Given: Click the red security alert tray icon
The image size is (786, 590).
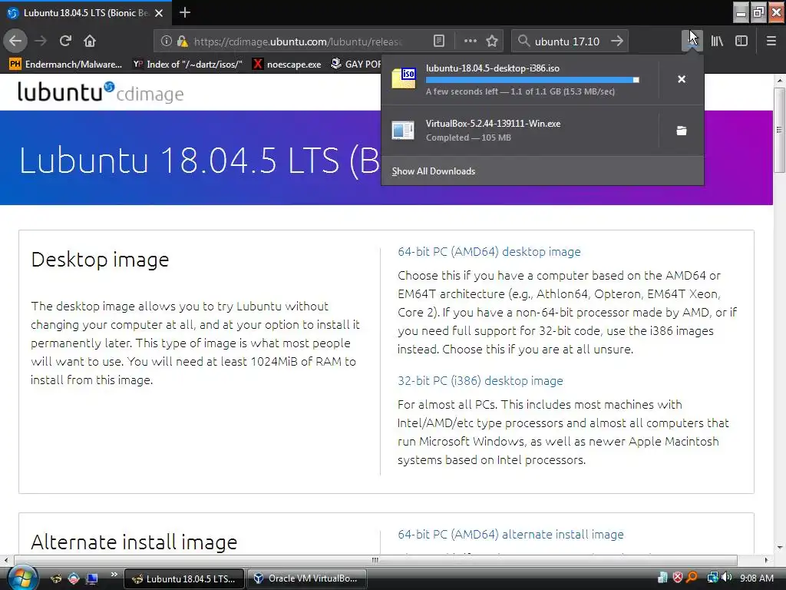Looking at the screenshot, I should coord(677,578).
